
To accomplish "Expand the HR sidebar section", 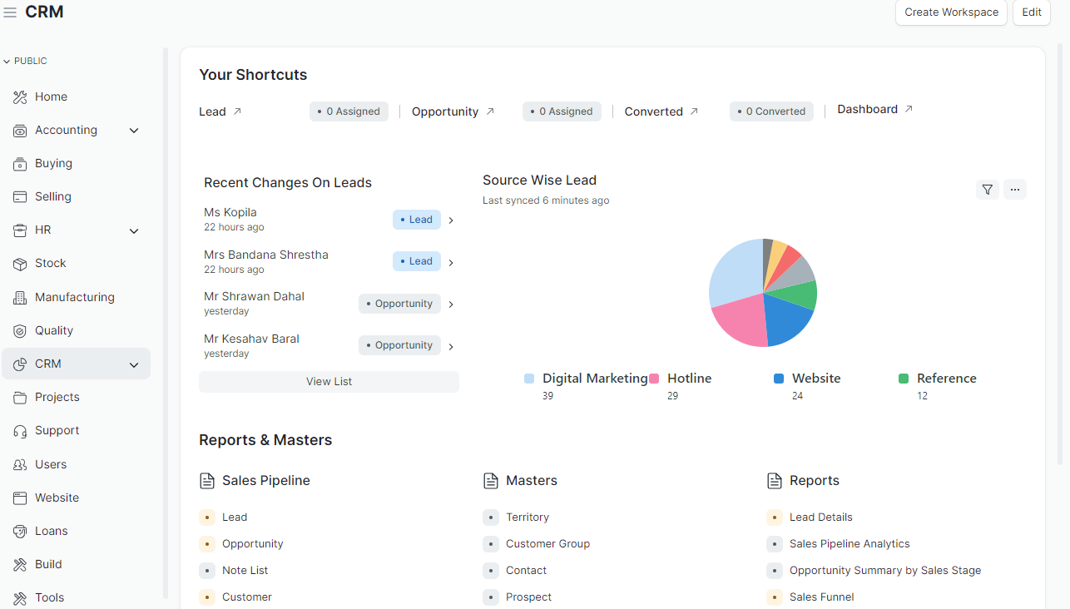I will (134, 230).
